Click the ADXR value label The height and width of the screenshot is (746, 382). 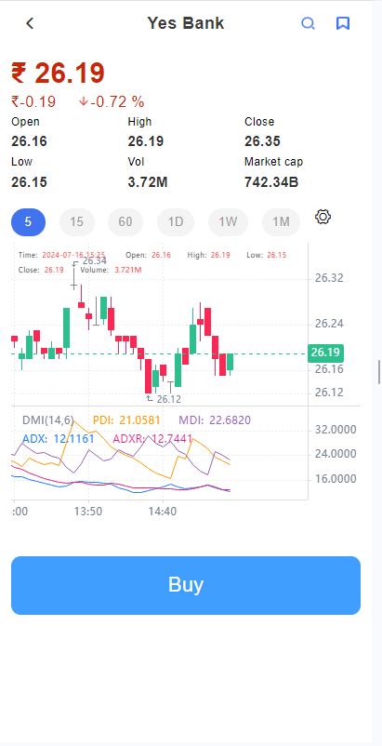pyautogui.click(x=152, y=438)
